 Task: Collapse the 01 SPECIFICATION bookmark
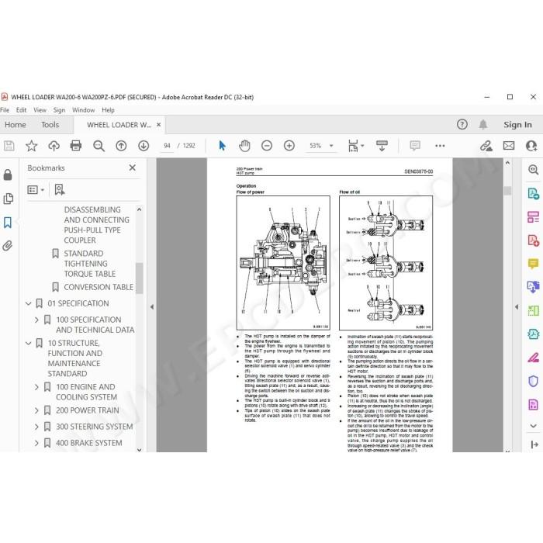pyautogui.click(x=29, y=304)
